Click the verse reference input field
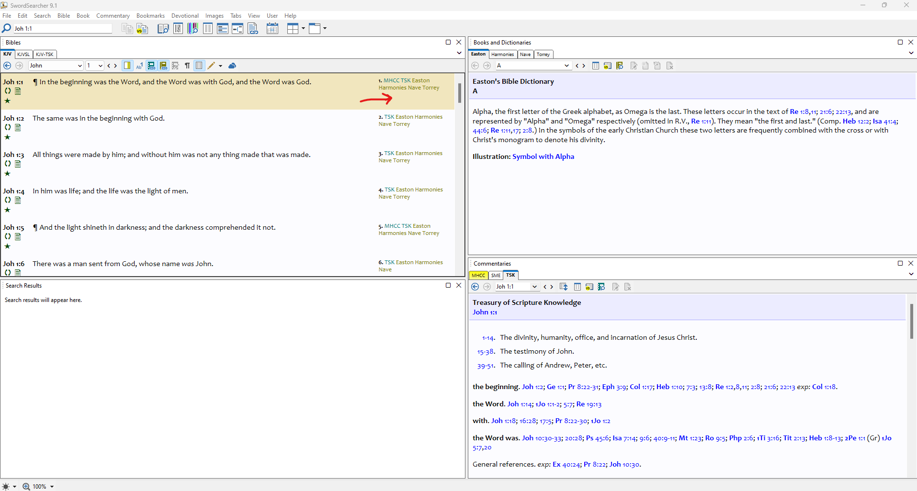Viewport: 917px width, 491px height. click(x=62, y=29)
